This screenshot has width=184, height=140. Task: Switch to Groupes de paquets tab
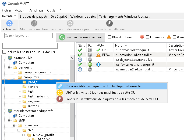coord(33,17)
